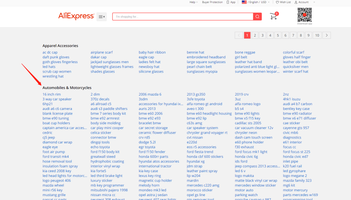Expand the Help dropdown
351x200 pixels.
pyautogui.click(x=194, y=2)
